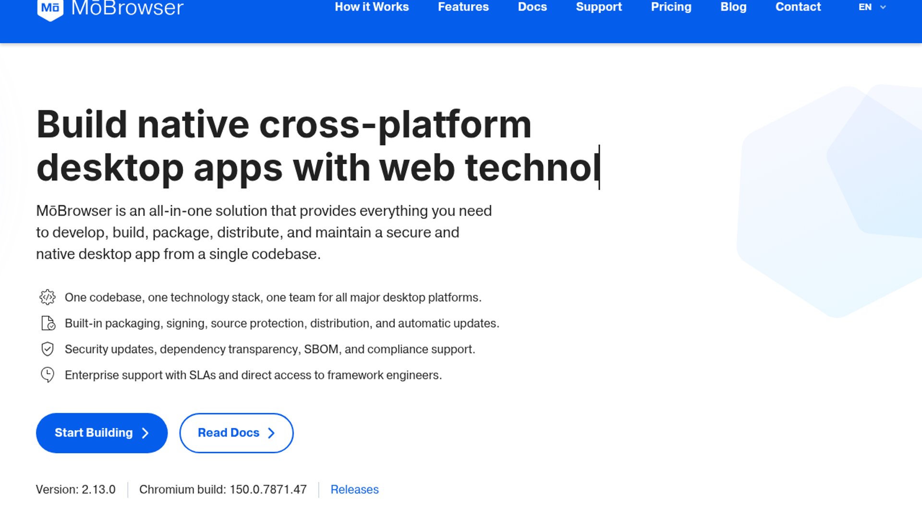Open the Docs navigation link
The height and width of the screenshot is (518, 922).
[x=532, y=7]
